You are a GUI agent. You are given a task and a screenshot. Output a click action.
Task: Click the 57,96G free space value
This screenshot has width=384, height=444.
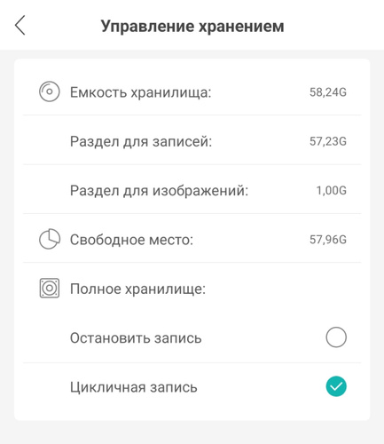(328, 240)
